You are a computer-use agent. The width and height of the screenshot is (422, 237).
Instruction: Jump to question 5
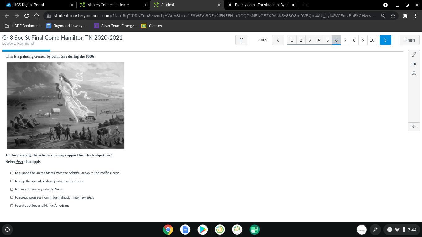coord(327,40)
